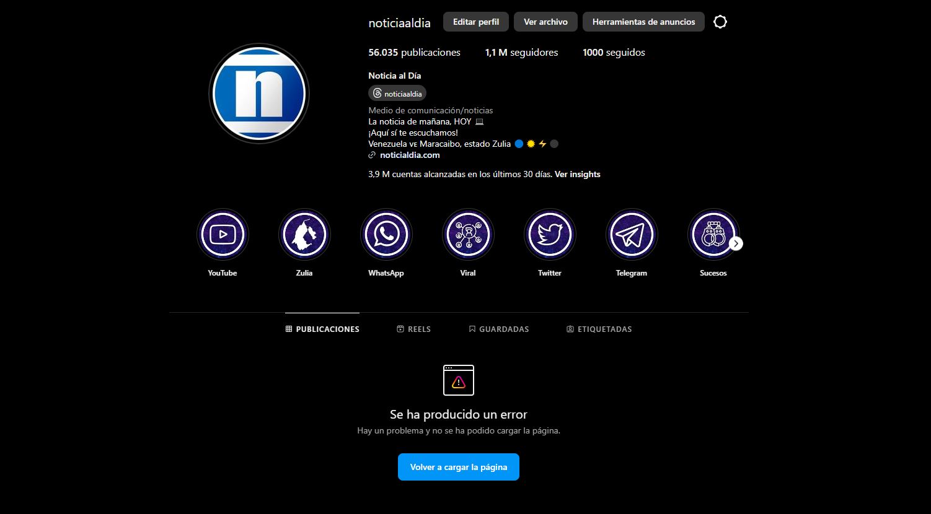Show next highlights with the arrow chevron
Viewport: 931px width, 514px height.
[736, 243]
